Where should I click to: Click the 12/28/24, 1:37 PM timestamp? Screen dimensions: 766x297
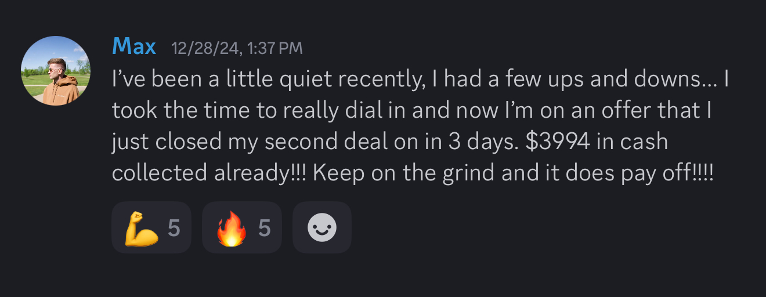(237, 48)
